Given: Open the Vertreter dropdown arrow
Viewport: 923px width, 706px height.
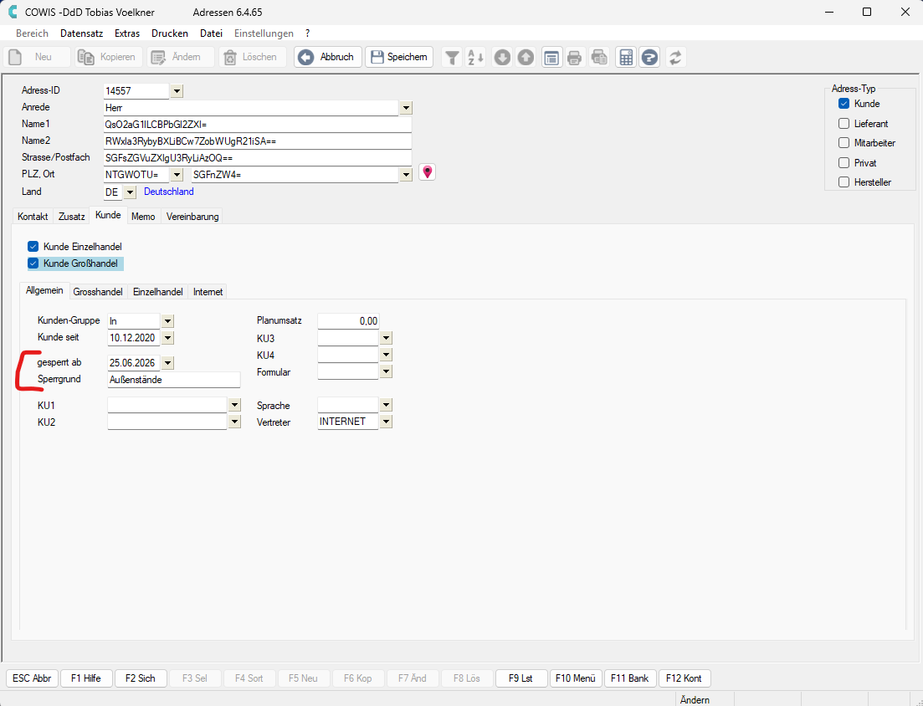Looking at the screenshot, I should (x=386, y=422).
